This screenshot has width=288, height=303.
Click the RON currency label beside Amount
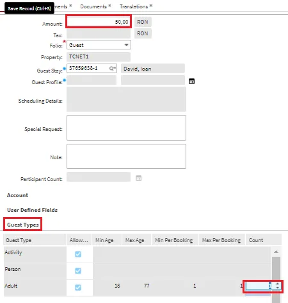[143, 22]
